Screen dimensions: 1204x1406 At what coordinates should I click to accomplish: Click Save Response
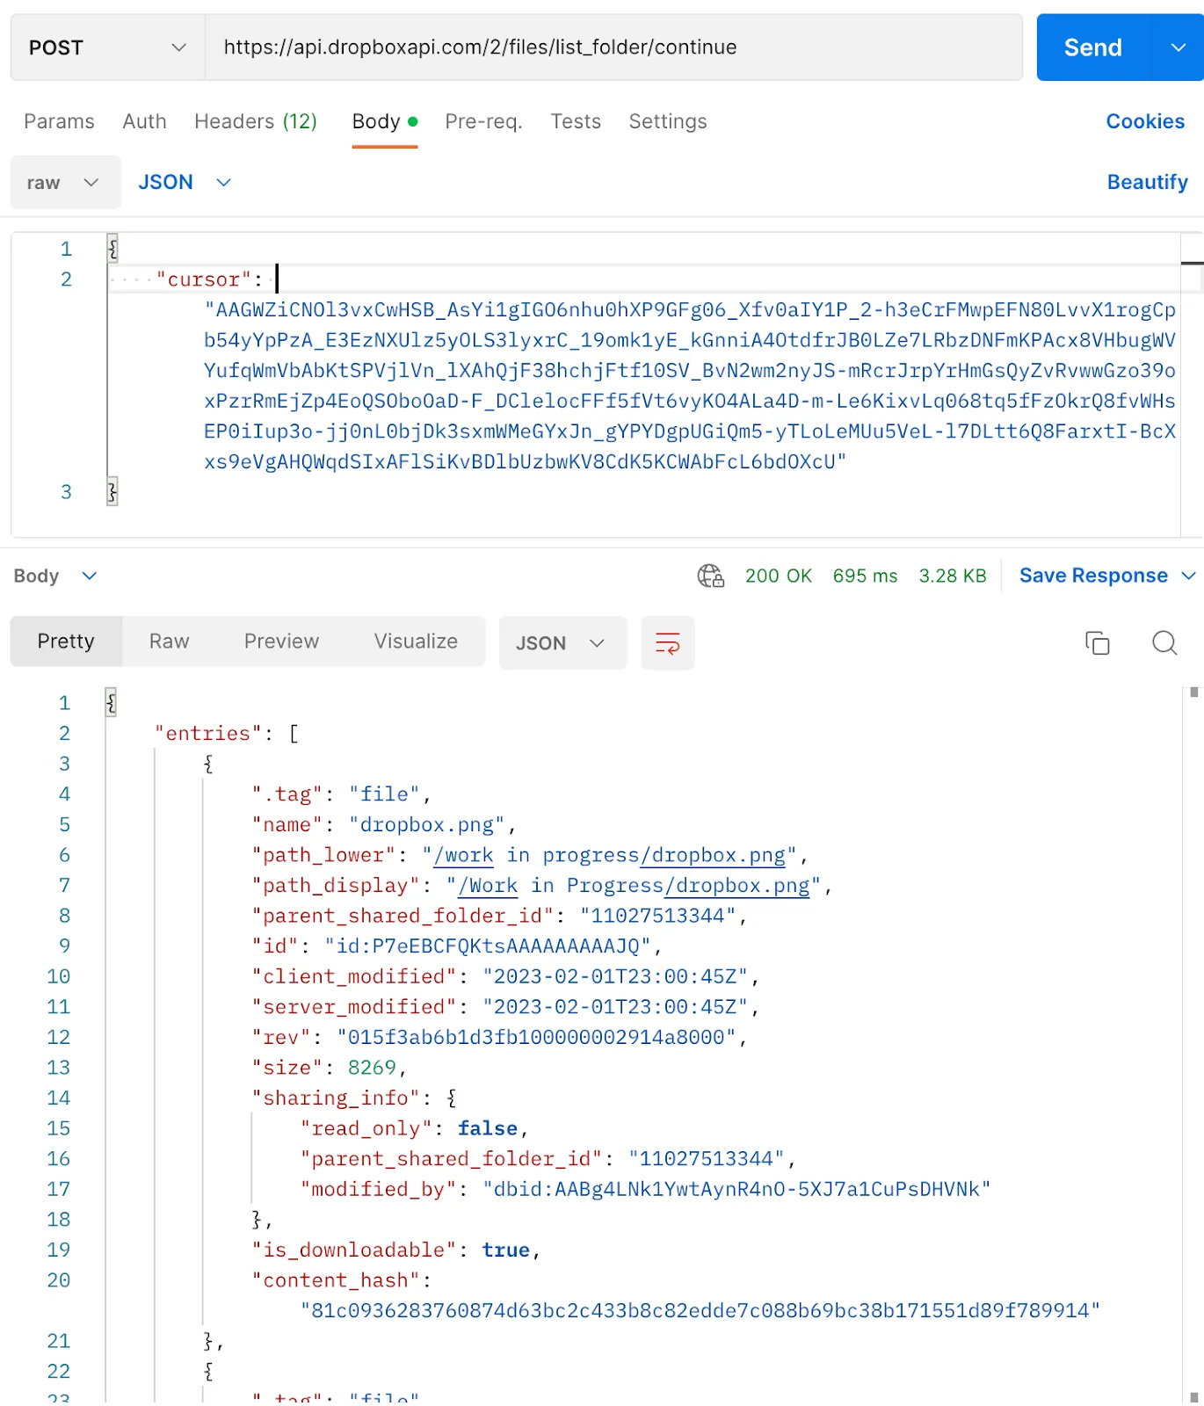tap(1093, 576)
